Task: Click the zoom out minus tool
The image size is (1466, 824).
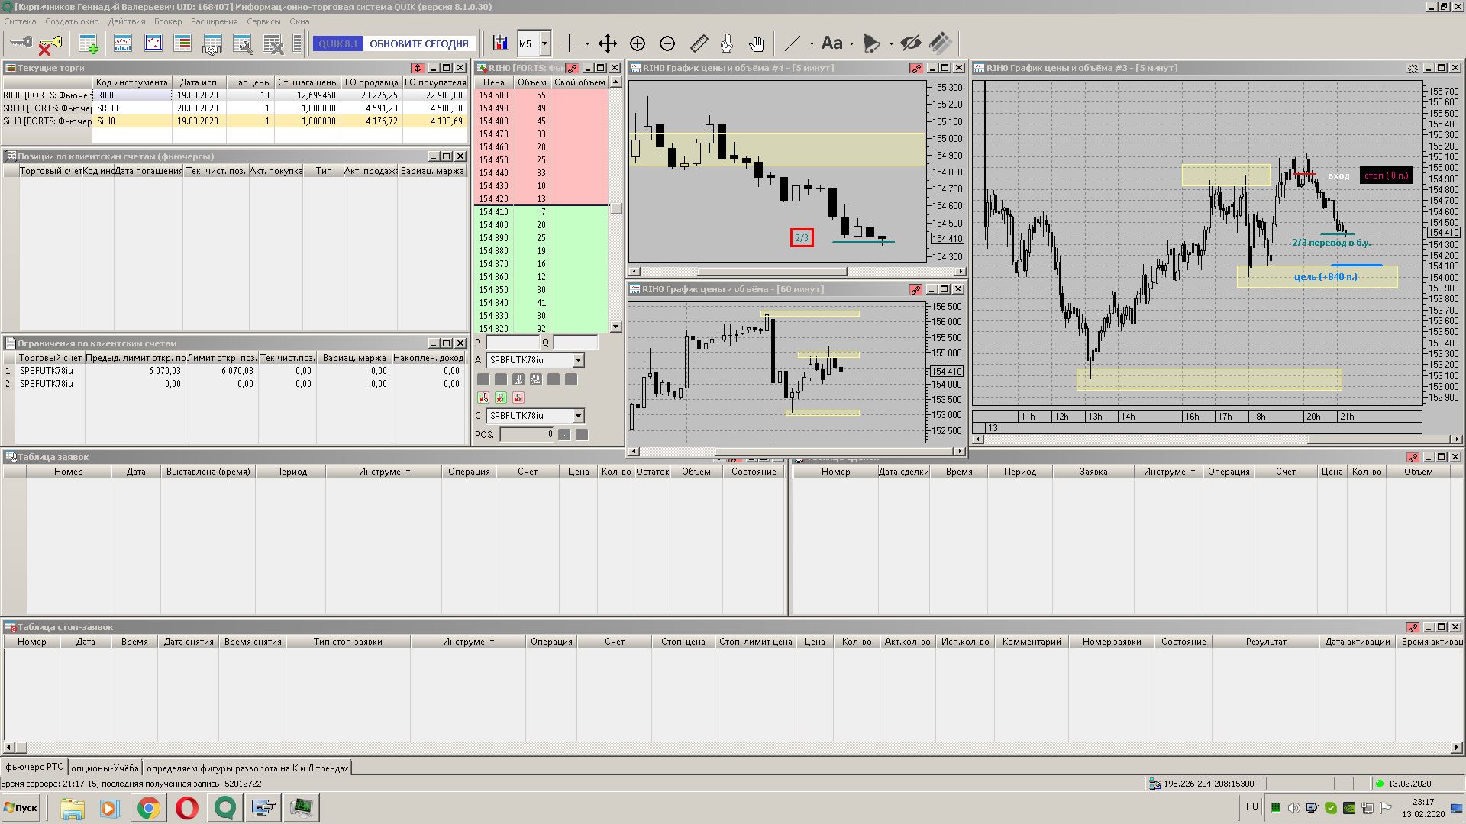Action: coord(667,43)
